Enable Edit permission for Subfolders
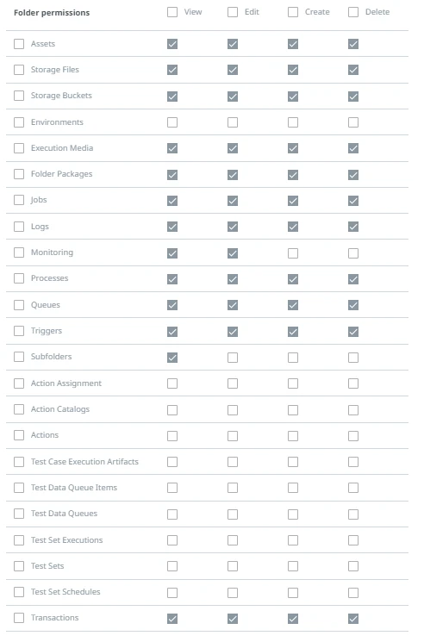This screenshot has width=424, height=642. pyautogui.click(x=233, y=358)
